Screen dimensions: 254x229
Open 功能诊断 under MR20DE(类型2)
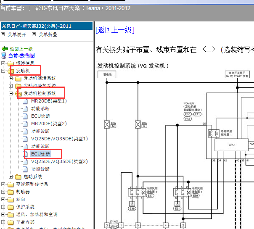(40, 131)
